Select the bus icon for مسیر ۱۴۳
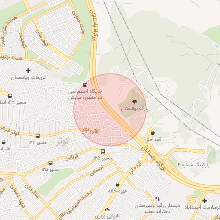The width and height of the screenshot is (220, 220). (10, 96)
